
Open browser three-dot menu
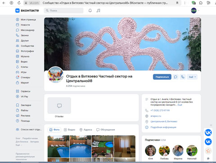pos(185,3)
